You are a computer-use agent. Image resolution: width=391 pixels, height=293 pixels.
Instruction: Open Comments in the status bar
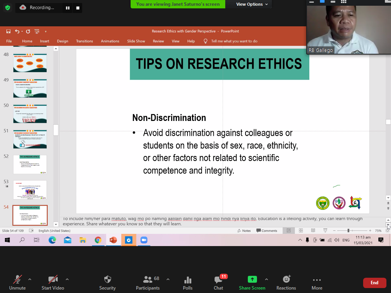pyautogui.click(x=267, y=231)
